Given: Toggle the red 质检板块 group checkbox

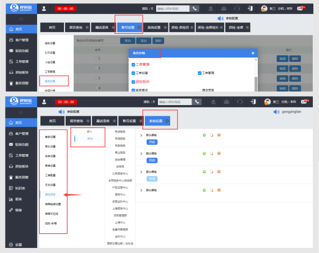Looking at the screenshot, I should click(133, 82).
